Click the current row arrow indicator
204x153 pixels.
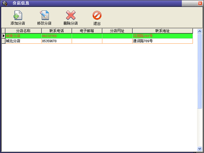pos(3,36)
